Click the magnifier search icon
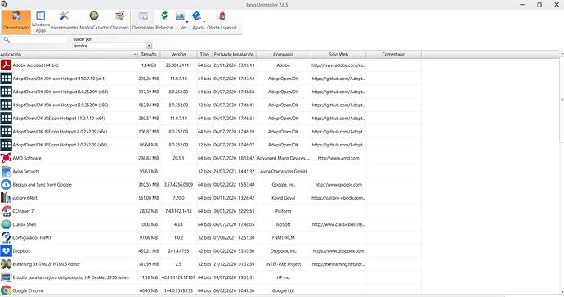This screenshot has height=297, width=564. 6,39
